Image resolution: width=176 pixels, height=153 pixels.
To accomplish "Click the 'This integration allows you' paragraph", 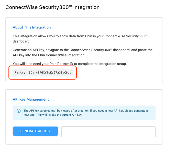I will [x=80, y=39].
